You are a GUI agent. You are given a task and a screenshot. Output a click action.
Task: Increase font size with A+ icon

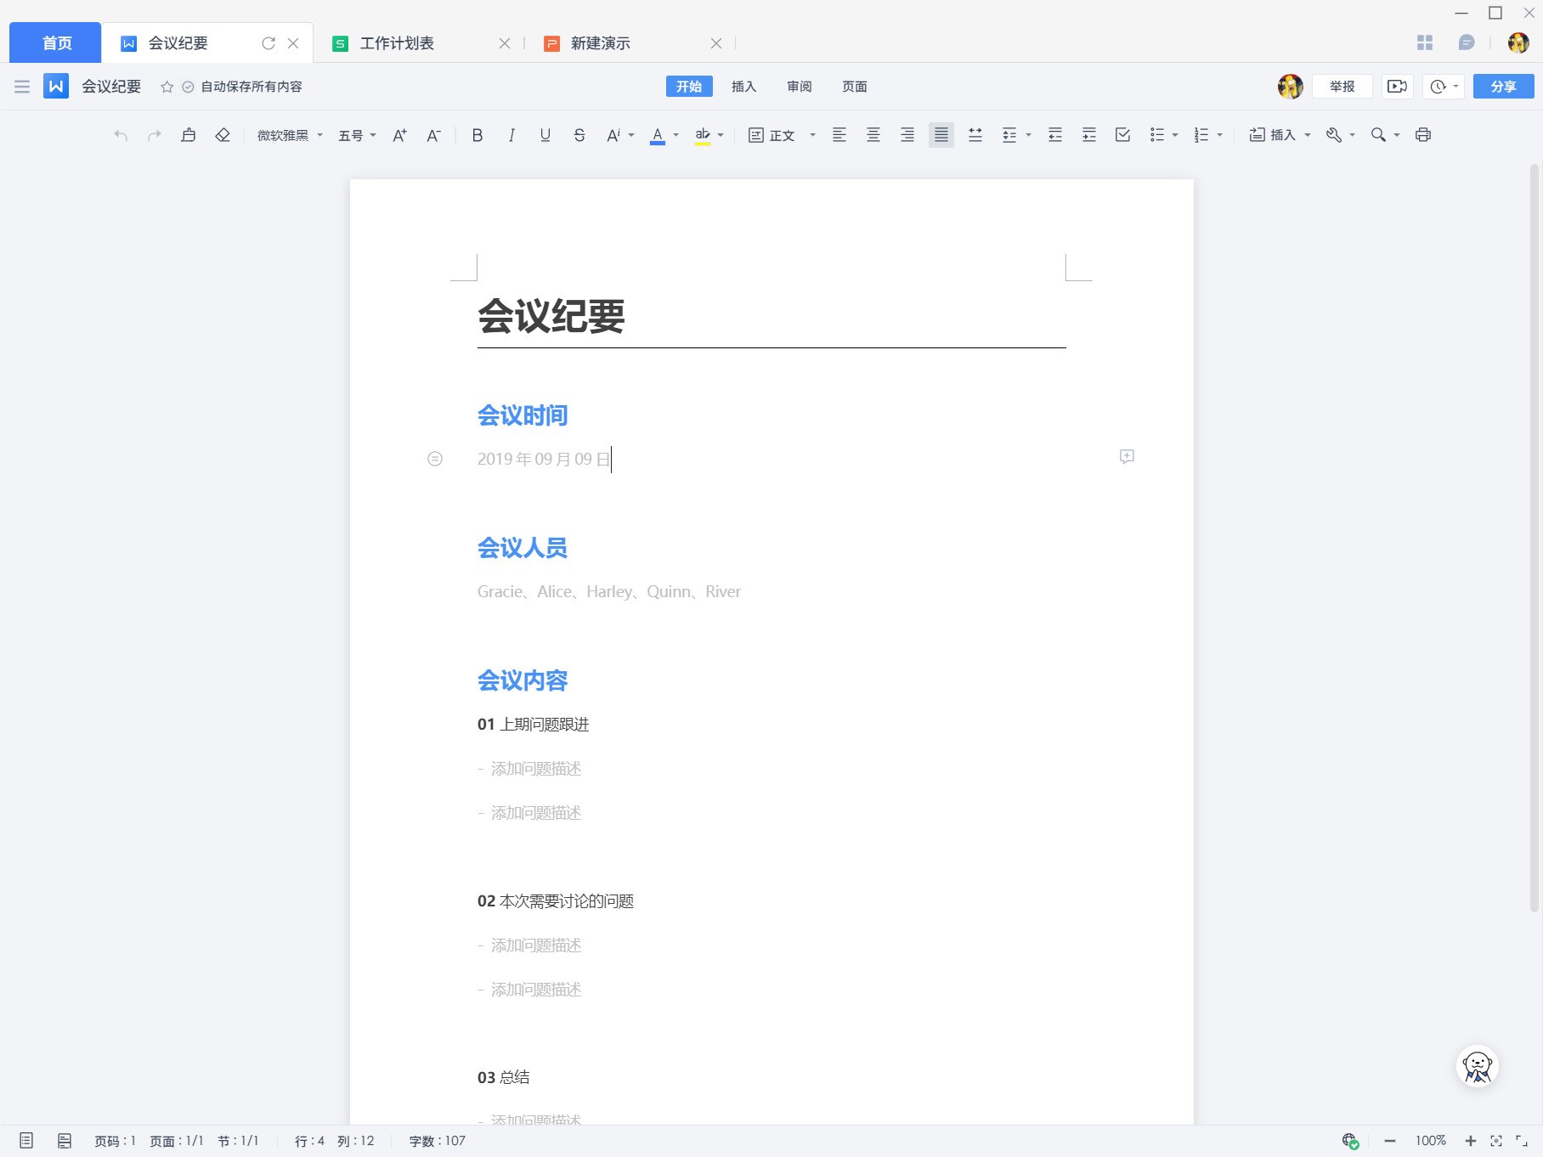[x=399, y=135]
